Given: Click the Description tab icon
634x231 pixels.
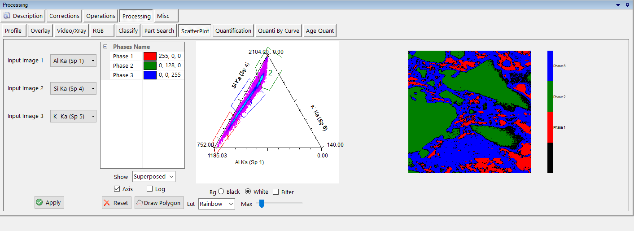Looking at the screenshot, I should click(7, 16).
